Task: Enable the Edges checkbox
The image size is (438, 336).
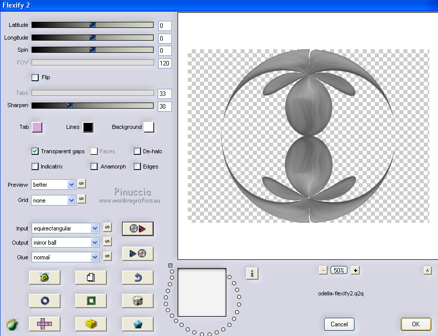Action: [137, 166]
